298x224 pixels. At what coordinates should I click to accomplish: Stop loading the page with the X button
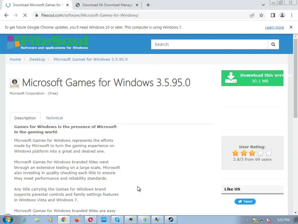click(x=25, y=15)
